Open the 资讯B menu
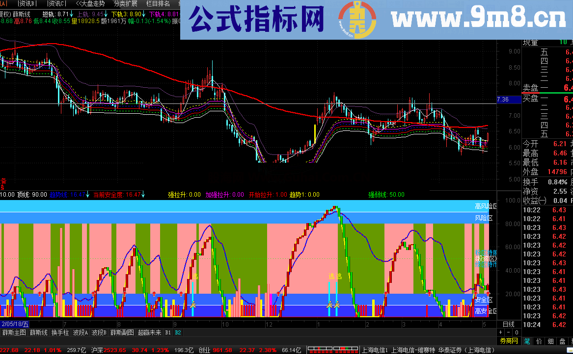The width and height of the screenshot is (573, 354). (x=27, y=3)
